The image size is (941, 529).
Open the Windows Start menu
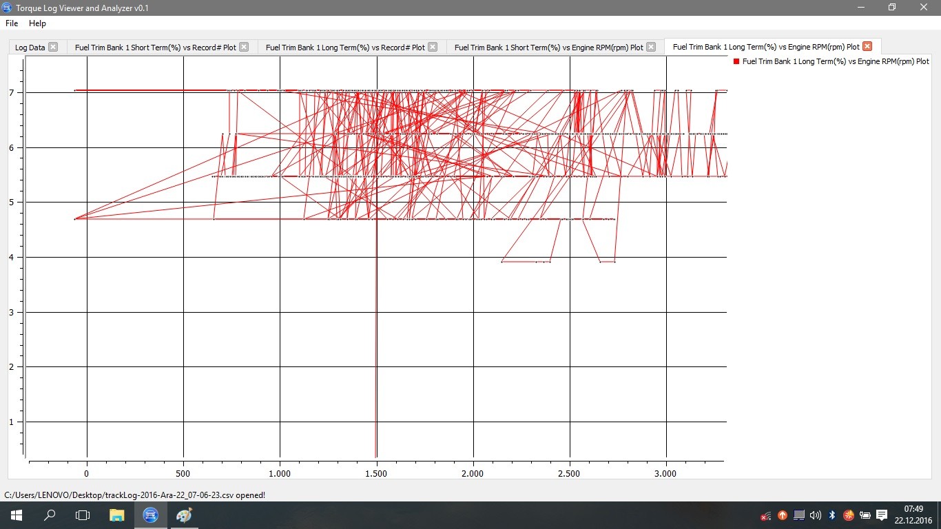pos(16,515)
